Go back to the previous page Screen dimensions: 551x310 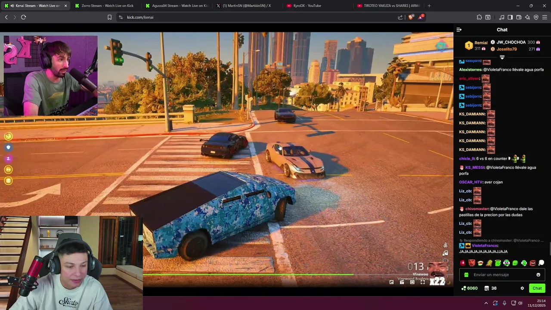pos(6,17)
